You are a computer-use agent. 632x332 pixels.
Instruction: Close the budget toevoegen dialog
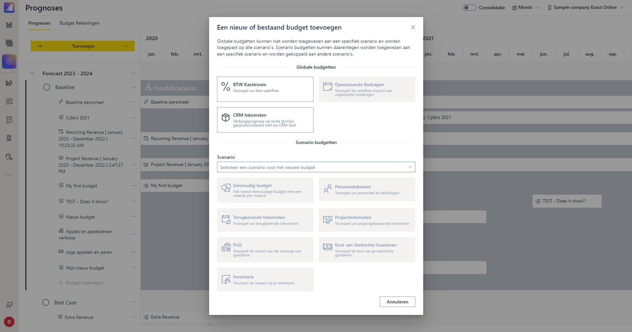coord(413,27)
